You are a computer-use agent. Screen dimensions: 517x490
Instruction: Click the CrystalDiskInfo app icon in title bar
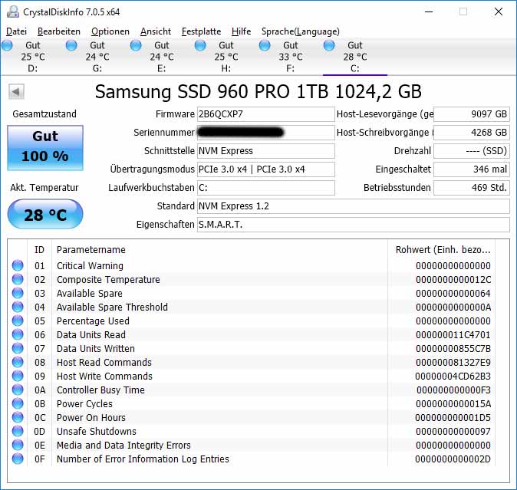[13, 12]
